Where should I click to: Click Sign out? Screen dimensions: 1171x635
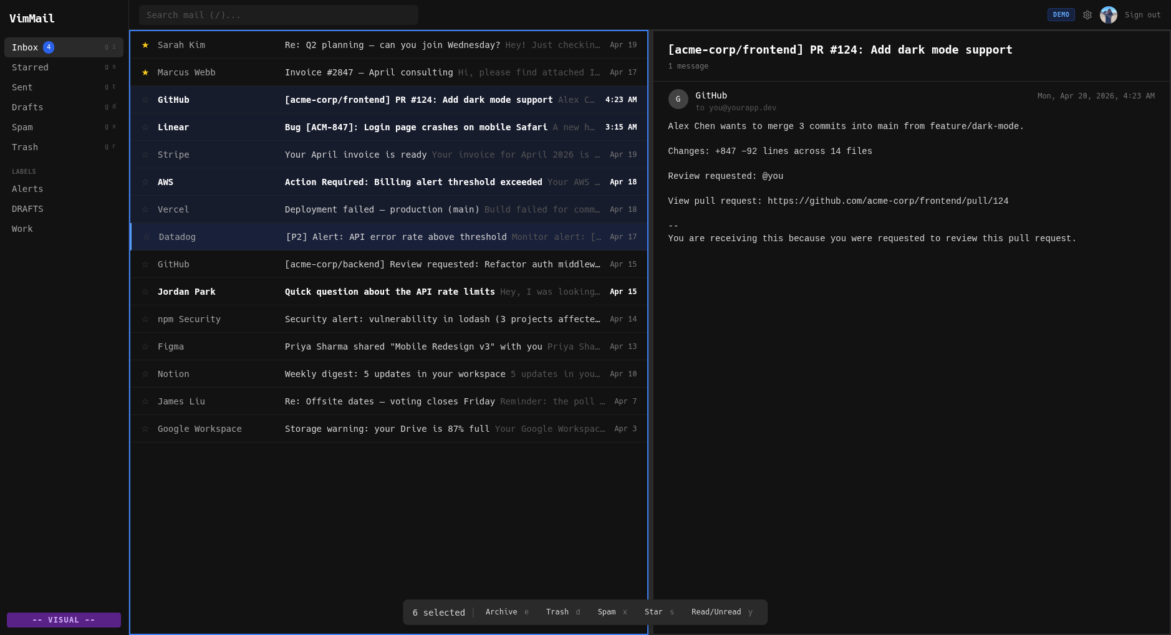tap(1142, 14)
